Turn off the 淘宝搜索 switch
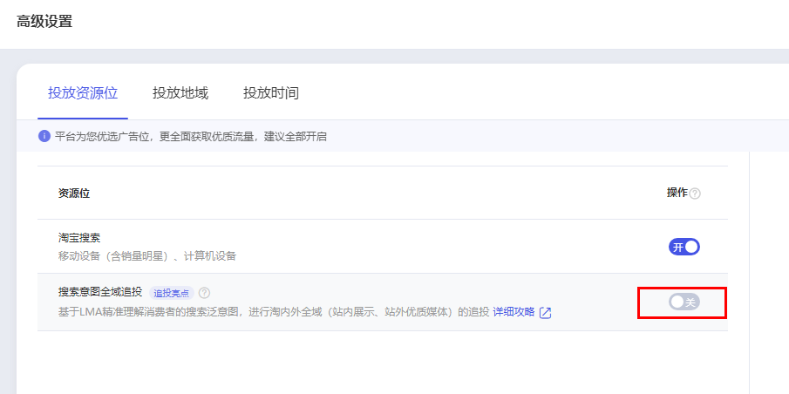The width and height of the screenshot is (789, 394). pos(684,247)
